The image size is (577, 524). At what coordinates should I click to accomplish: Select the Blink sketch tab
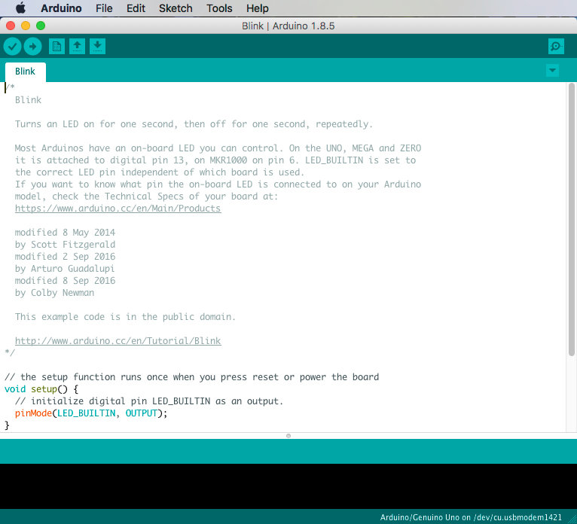(x=26, y=72)
